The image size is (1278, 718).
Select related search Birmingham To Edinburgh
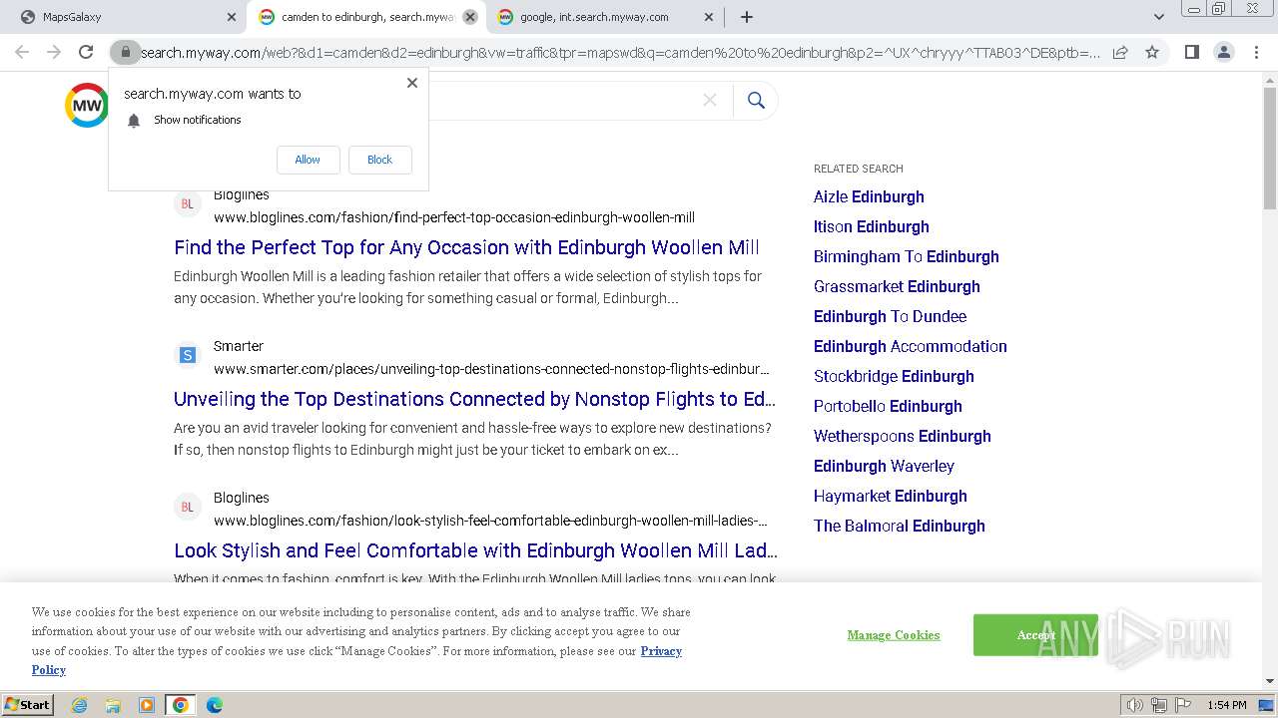[x=907, y=256]
